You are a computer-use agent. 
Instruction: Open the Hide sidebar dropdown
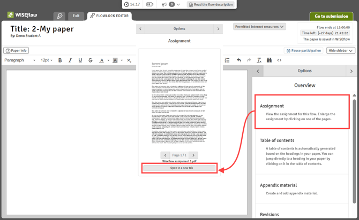340,51
